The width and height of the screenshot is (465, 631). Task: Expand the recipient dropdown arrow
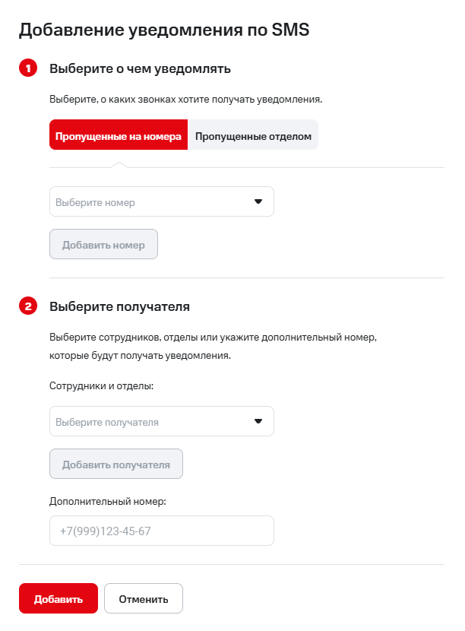point(258,421)
